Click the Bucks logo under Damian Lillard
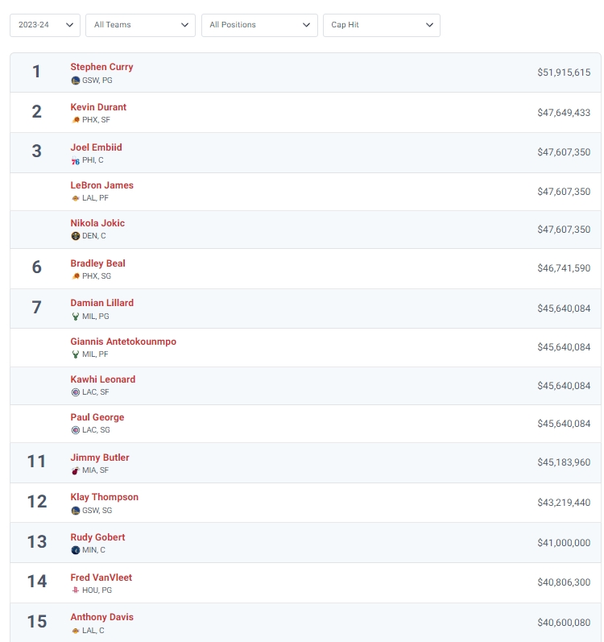 pos(75,317)
